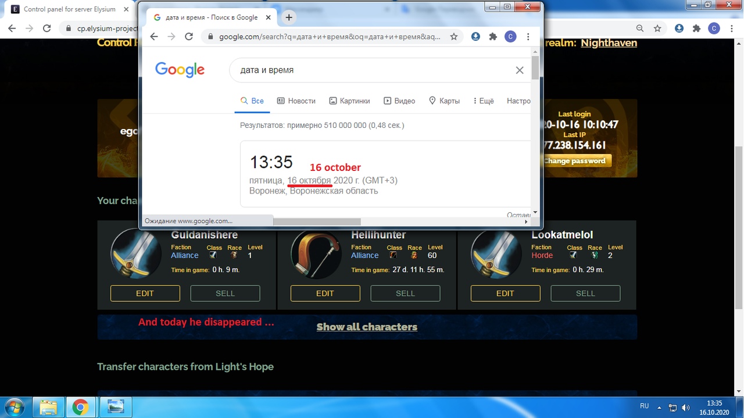Click back arrow in Google window
744x418 pixels.
(154, 37)
